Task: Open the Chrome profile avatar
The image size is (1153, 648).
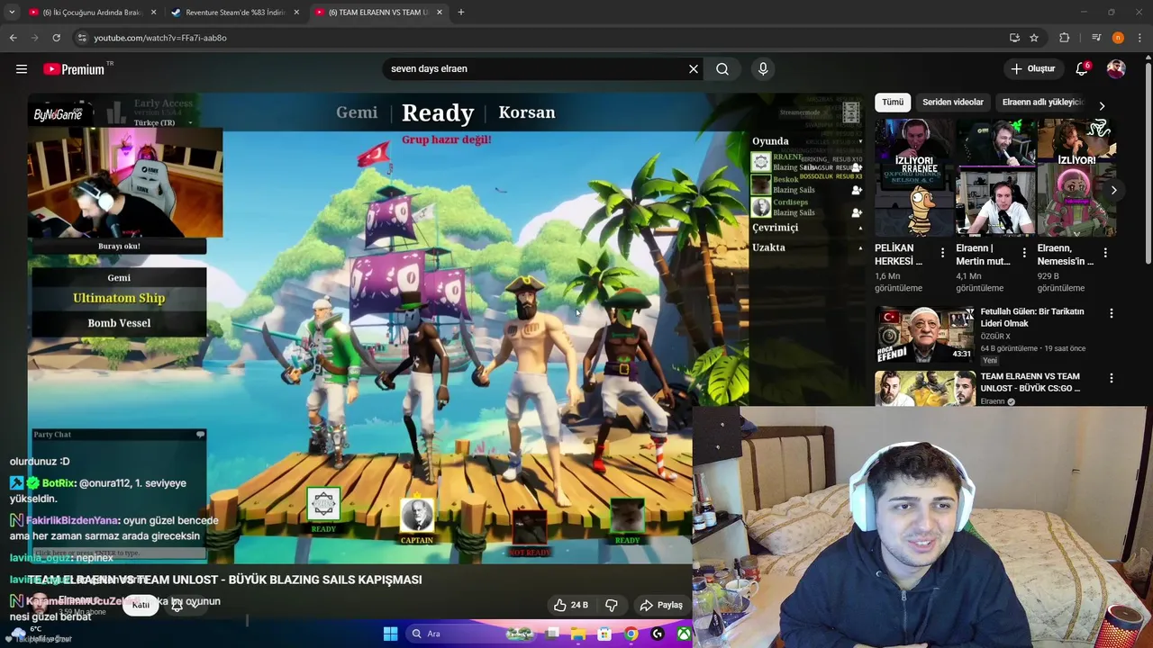Action: [x=1118, y=38]
